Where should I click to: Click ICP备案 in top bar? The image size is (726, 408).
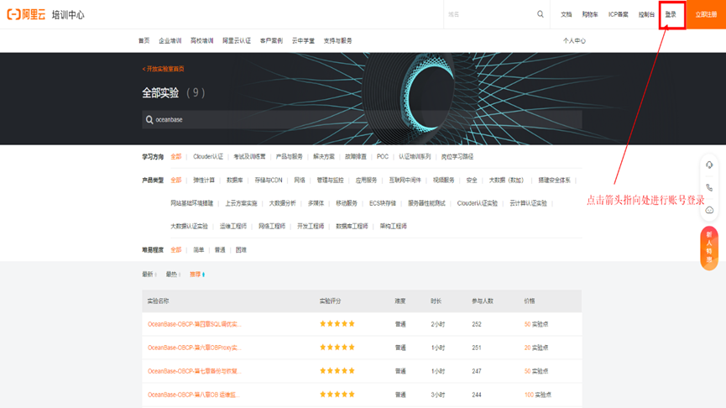[x=618, y=14]
